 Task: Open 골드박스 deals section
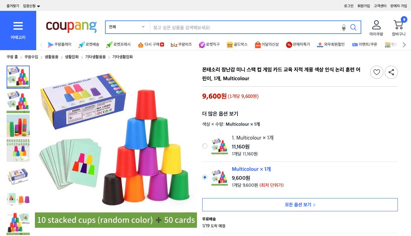(237, 44)
